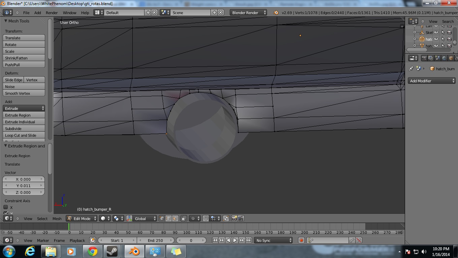Open the Window menu
The width and height of the screenshot is (458, 258).
tap(69, 13)
